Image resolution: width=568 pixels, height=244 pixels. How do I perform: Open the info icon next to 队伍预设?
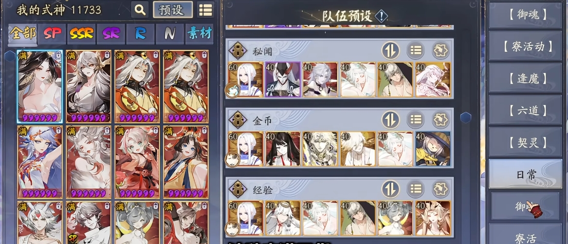[381, 16]
